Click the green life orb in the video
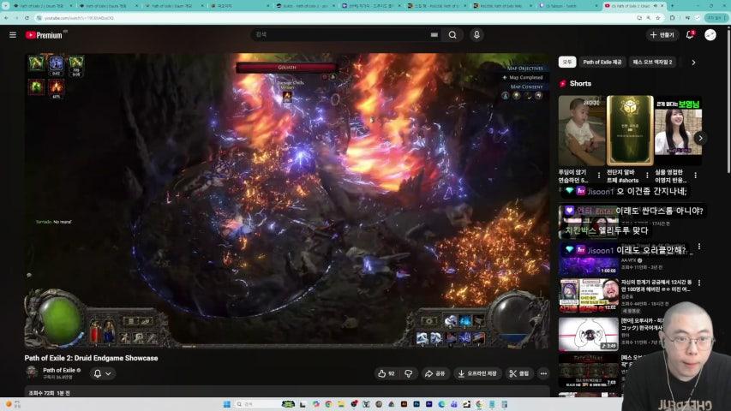Image resolution: width=731 pixels, height=411 pixels. [60, 320]
